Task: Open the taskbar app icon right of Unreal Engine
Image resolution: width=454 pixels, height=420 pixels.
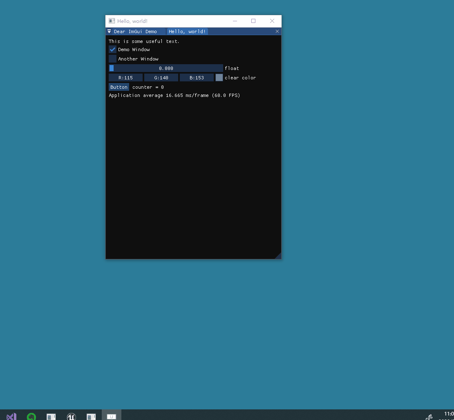Action: tap(91, 417)
